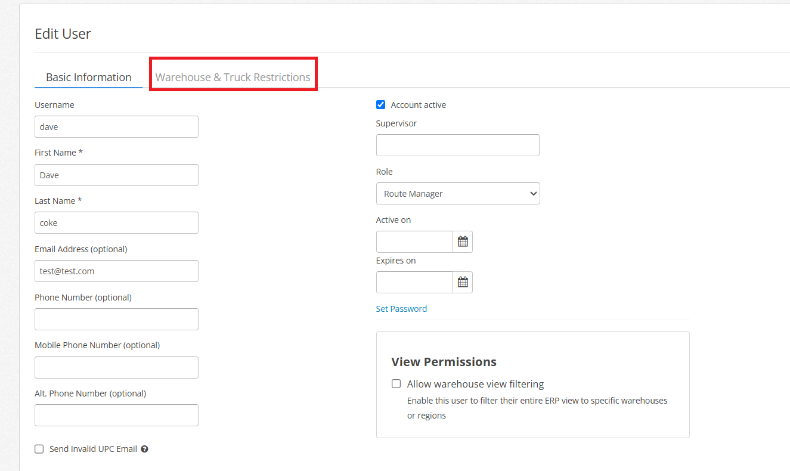Click the Phone Number input field

pos(116,320)
